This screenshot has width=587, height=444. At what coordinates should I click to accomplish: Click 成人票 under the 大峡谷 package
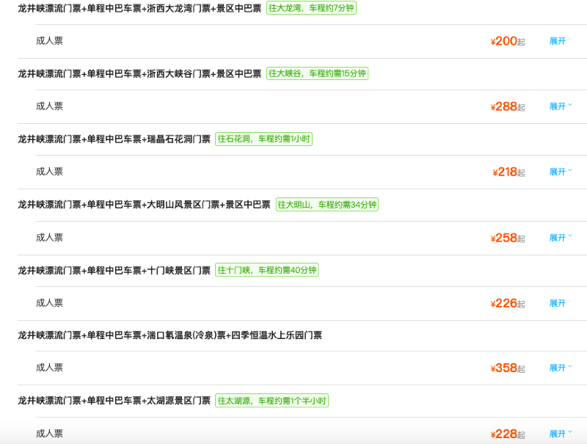[49, 106]
